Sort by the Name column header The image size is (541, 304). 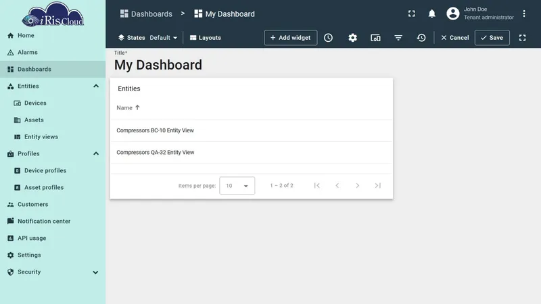(x=128, y=108)
